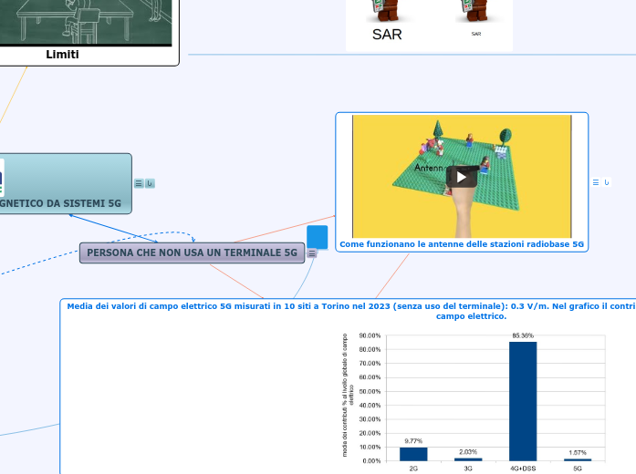636x474 pixels.
Task: Select node PERSONA CHE NON USA UN TERMINALE 5G
Action: pos(192,252)
